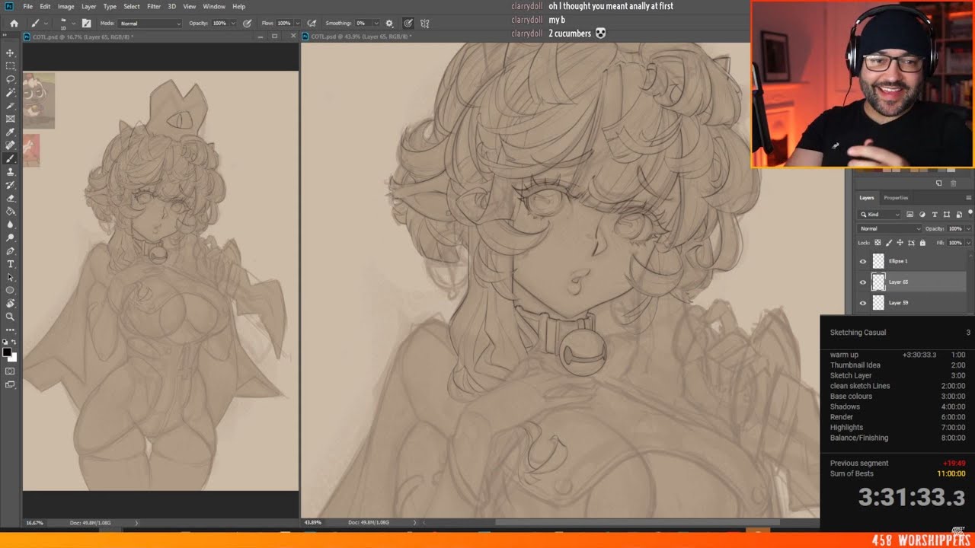The image size is (975, 548).
Task: Toggle lock all padlock icon
Action: point(922,243)
